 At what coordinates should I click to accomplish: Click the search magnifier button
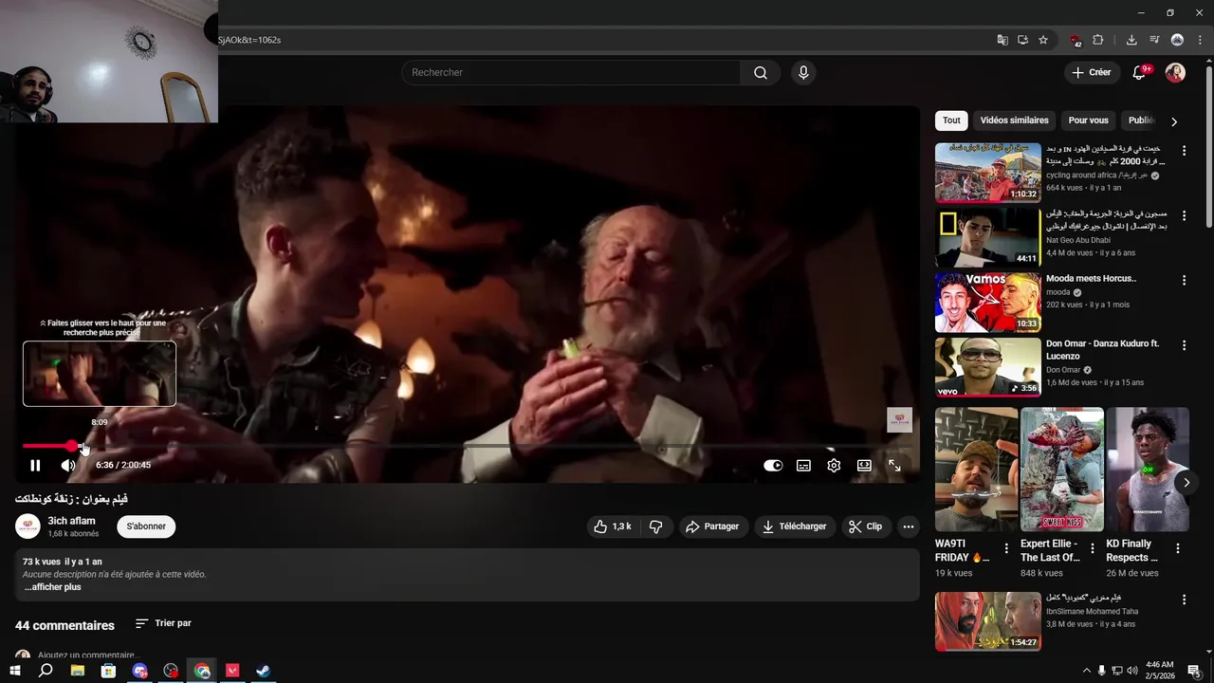tap(761, 73)
